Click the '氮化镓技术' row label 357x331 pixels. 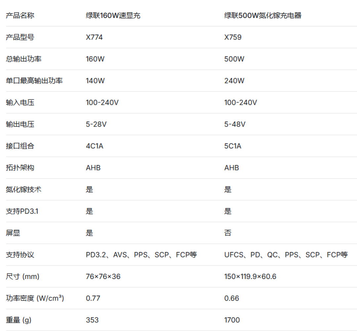click(24, 190)
